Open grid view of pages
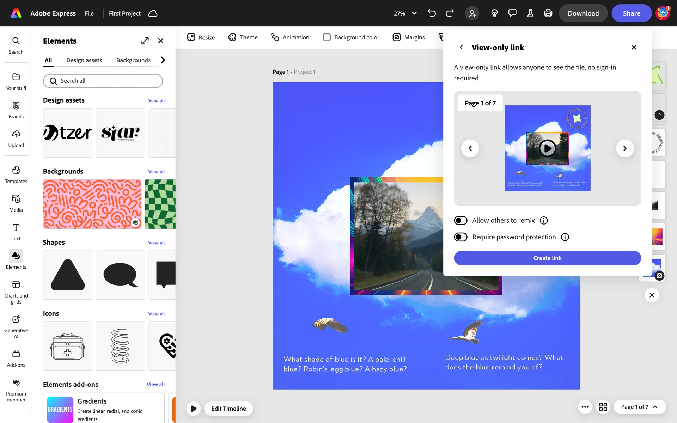 603,407
